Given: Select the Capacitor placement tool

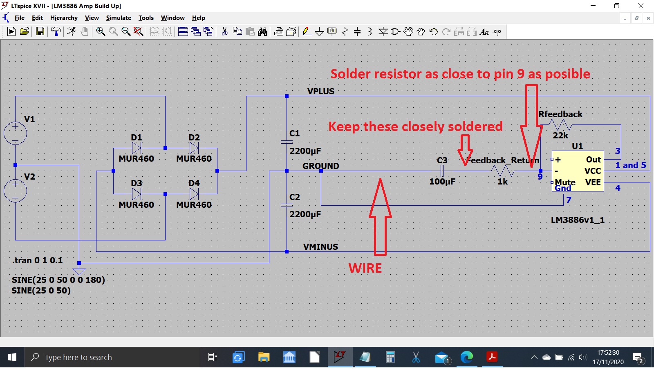Looking at the screenshot, I should 357,31.
